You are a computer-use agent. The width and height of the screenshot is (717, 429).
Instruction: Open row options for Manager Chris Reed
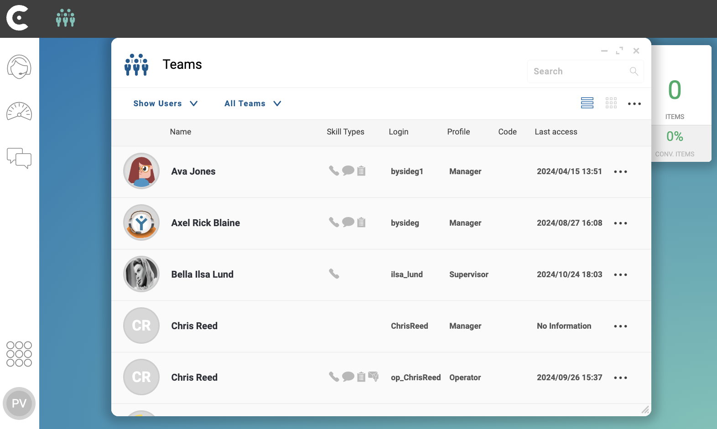point(621,326)
